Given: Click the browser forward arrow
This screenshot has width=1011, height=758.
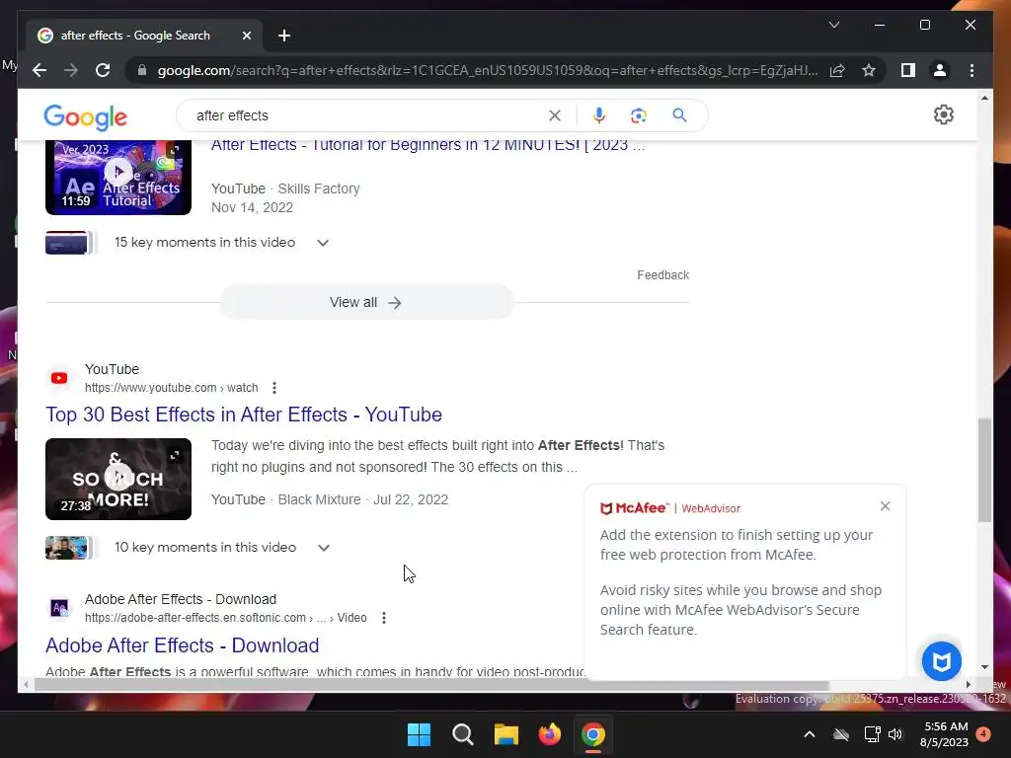Looking at the screenshot, I should click(71, 70).
